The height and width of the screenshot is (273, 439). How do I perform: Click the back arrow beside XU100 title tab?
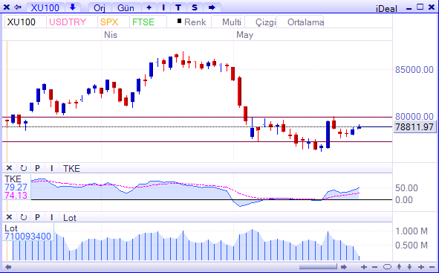click(x=18, y=7)
